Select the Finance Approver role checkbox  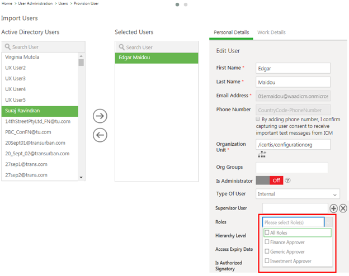[267, 242]
